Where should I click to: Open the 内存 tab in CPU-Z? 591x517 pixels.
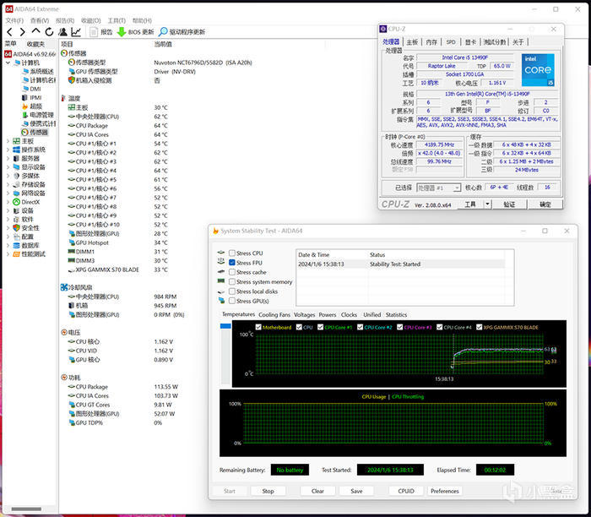[431, 41]
